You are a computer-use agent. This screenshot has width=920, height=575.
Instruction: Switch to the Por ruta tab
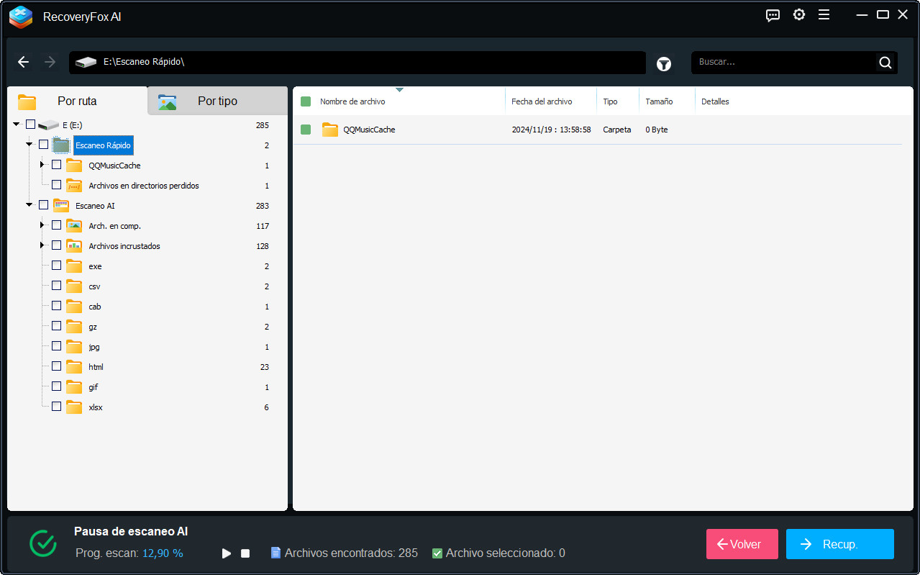click(x=76, y=101)
